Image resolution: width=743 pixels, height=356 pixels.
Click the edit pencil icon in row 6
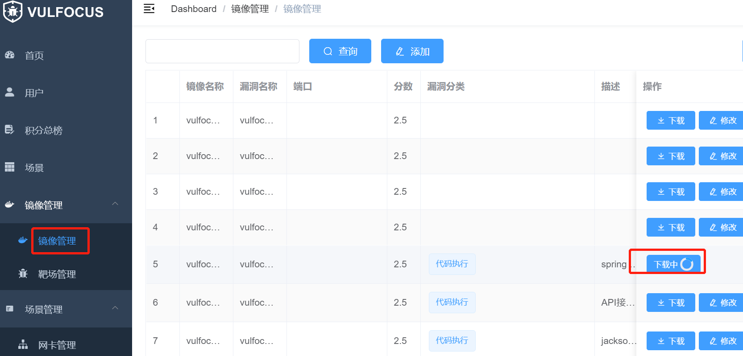pyautogui.click(x=713, y=303)
